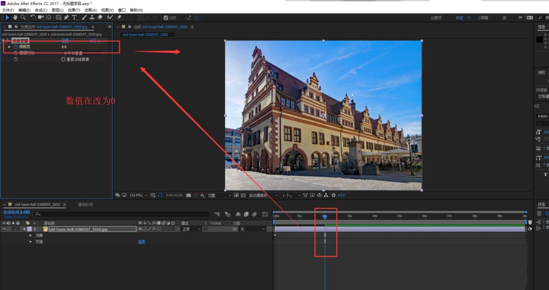Image resolution: width=549 pixels, height=290 pixels.
Task: Open the blur direction dropdown
Action: 82,53
